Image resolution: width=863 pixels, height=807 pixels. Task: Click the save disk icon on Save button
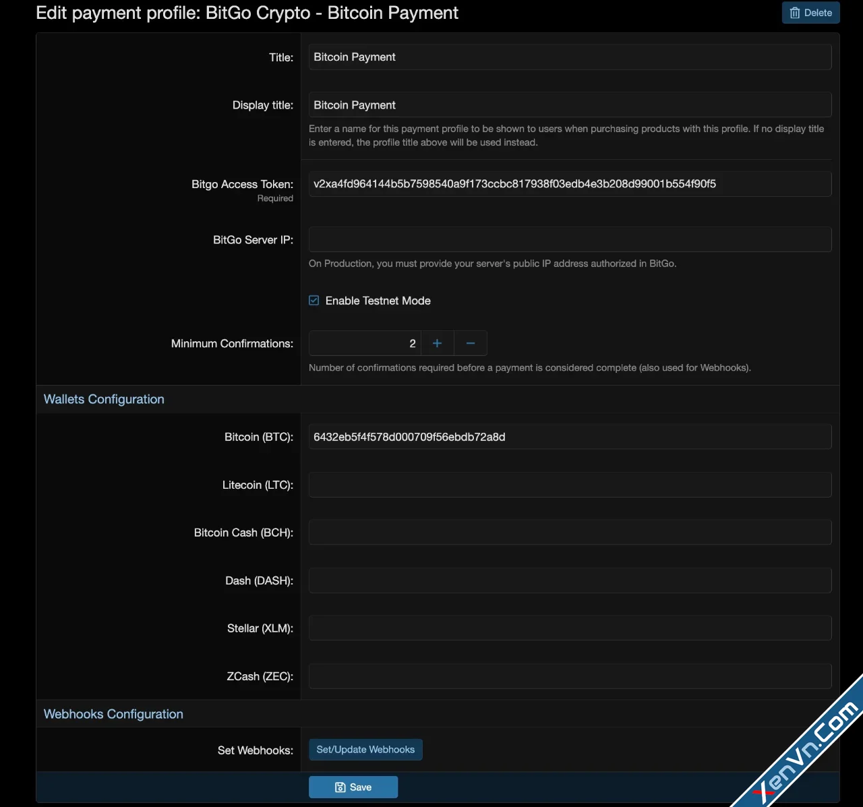(339, 787)
